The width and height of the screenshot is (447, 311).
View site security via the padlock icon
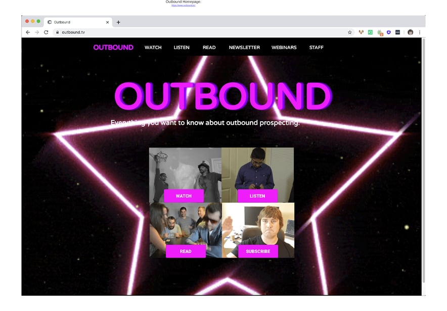click(x=57, y=32)
